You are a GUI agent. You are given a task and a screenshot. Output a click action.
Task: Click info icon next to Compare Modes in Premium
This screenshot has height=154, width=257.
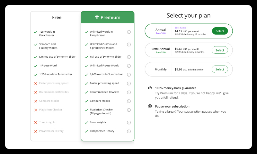tap(129, 101)
